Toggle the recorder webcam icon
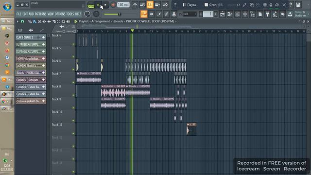Viewport: 311px width, 175px height. [x=265, y=5]
